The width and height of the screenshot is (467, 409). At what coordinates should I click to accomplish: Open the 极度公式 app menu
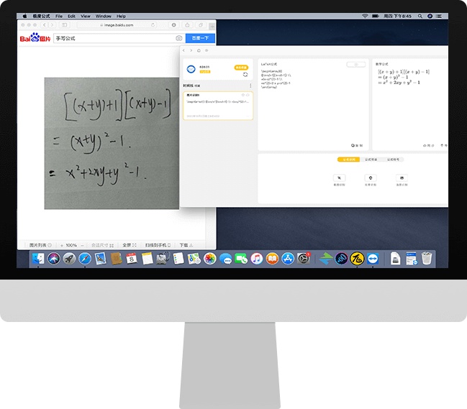click(x=42, y=16)
